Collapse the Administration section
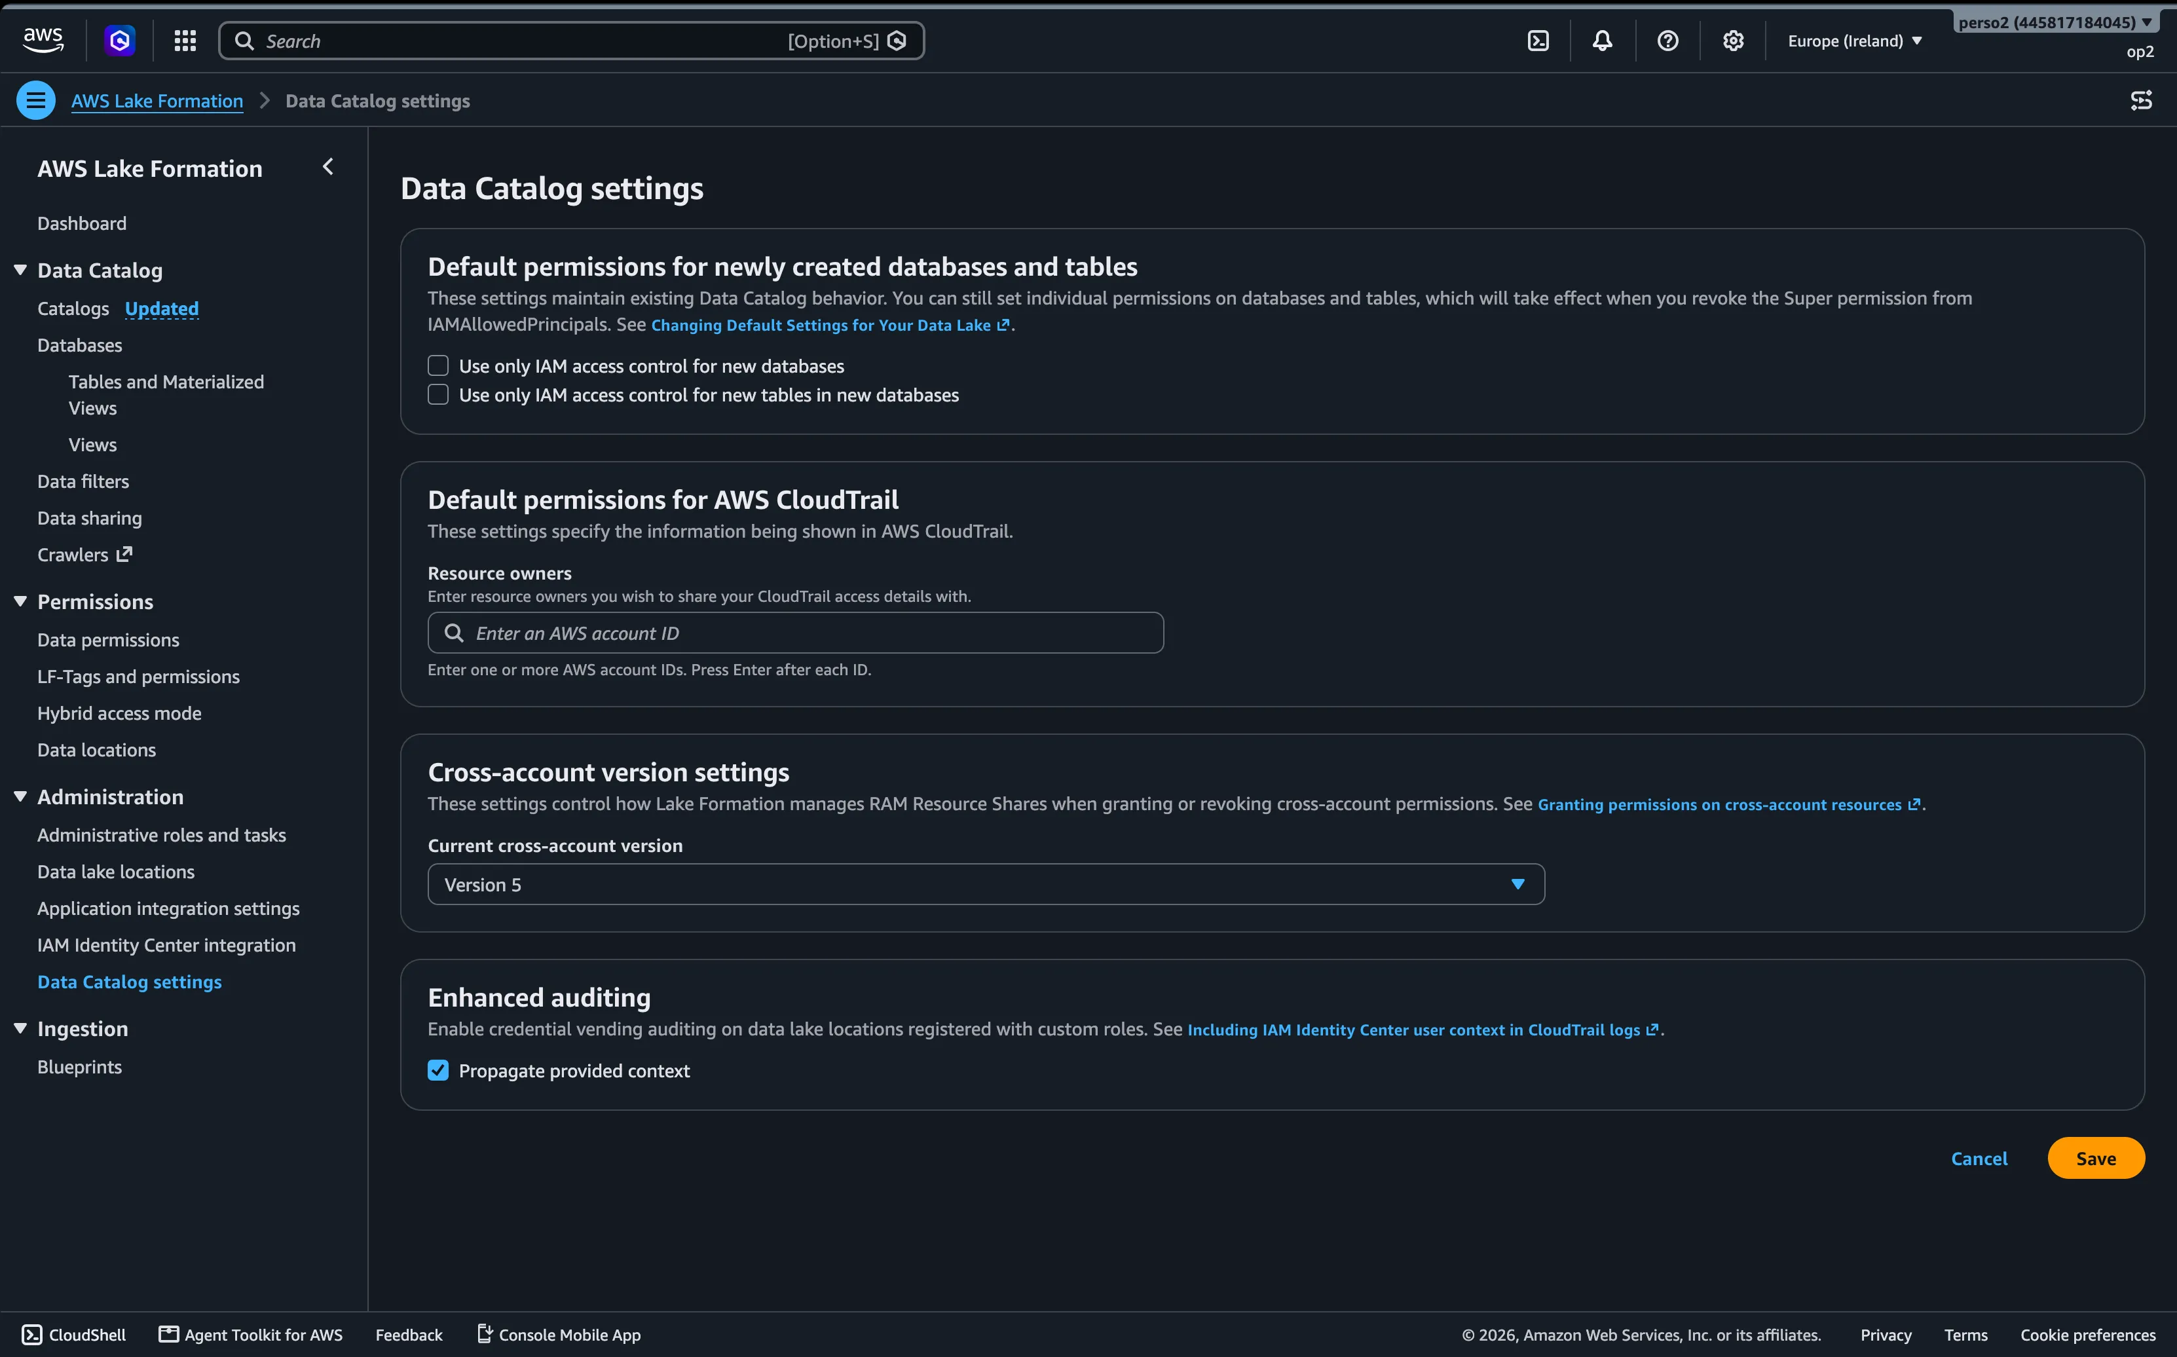Screen dimensions: 2177x1357 pyautogui.click(x=21, y=797)
